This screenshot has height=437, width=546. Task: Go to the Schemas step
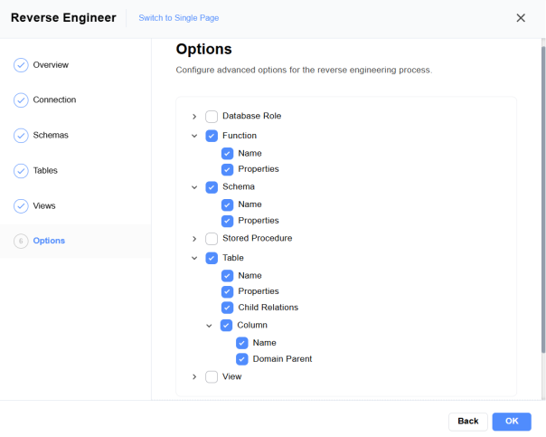pos(51,135)
